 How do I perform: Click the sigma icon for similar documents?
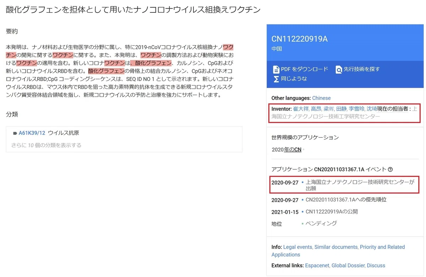276,79
